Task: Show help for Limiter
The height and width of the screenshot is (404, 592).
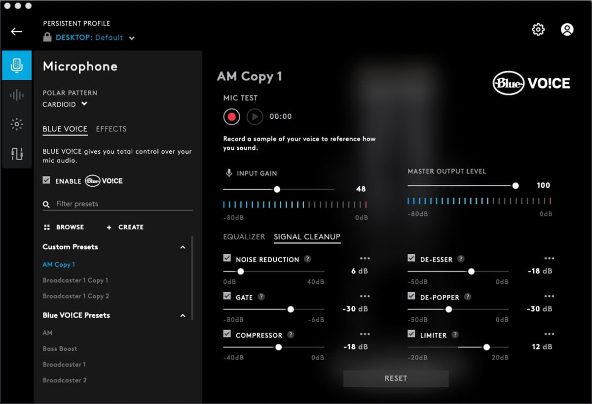Action: point(455,335)
